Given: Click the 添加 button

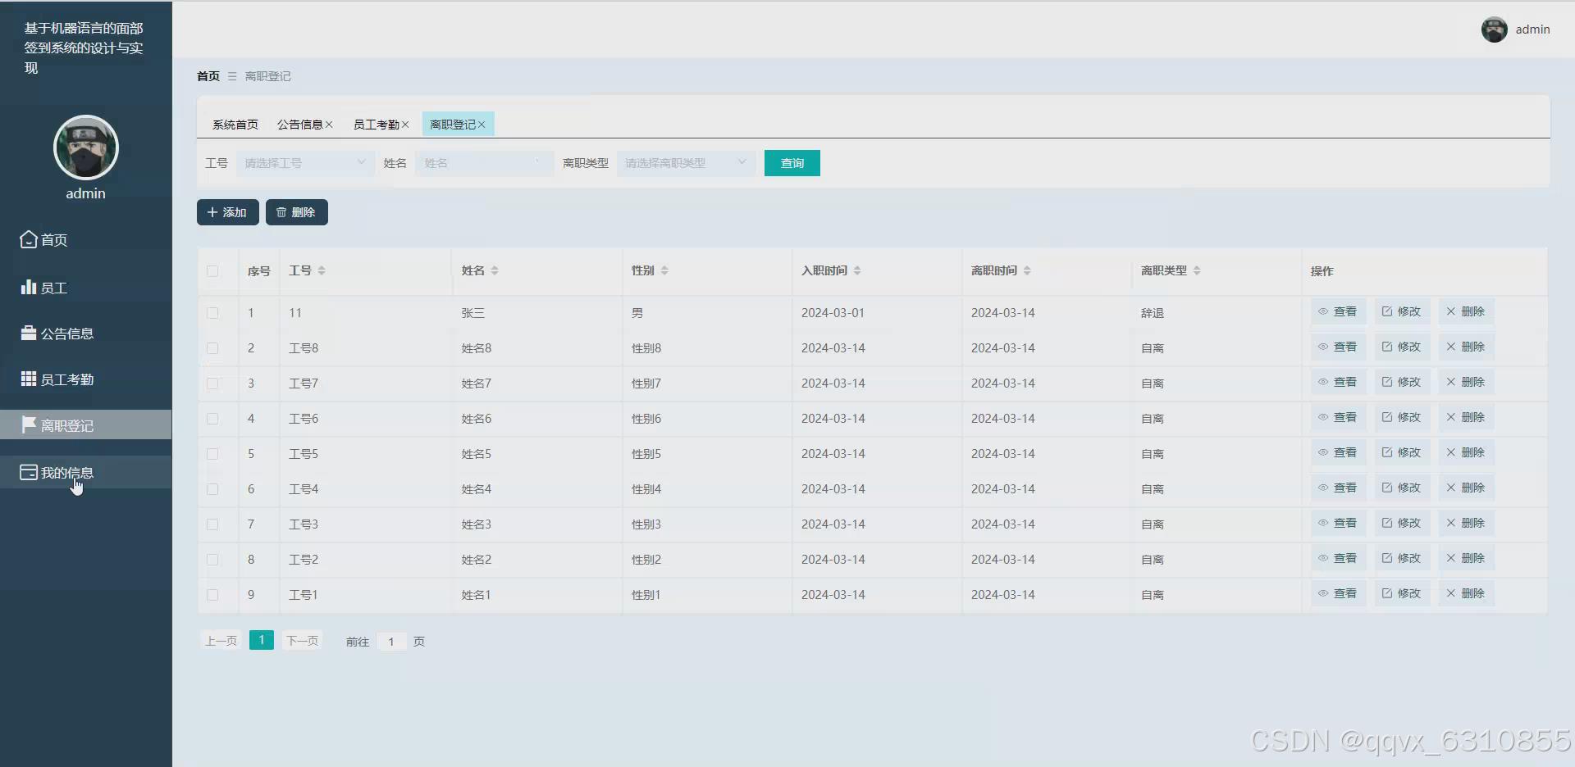Looking at the screenshot, I should click(x=228, y=212).
